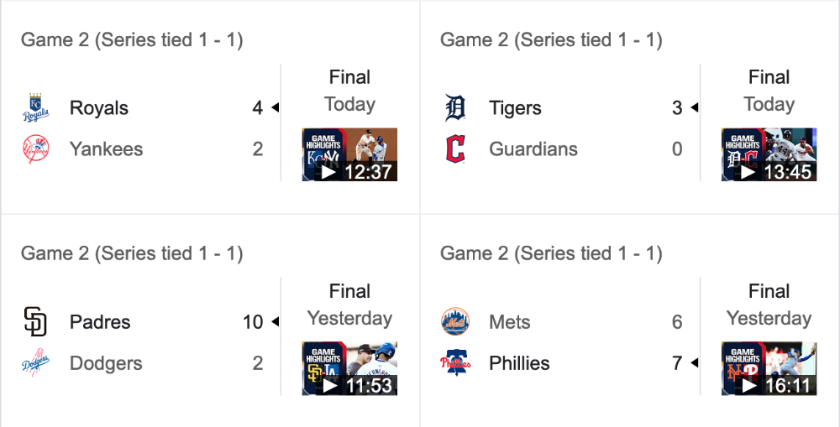Open the Mets vs Phillies highlights thumbnail
Viewport: 840px width, 427px height.
(769, 368)
